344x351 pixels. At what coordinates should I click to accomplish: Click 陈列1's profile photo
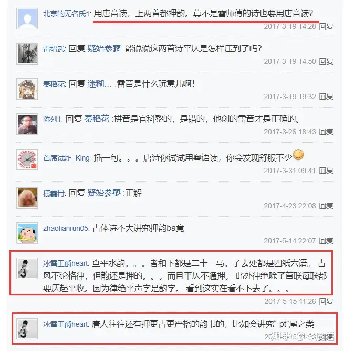27,124
